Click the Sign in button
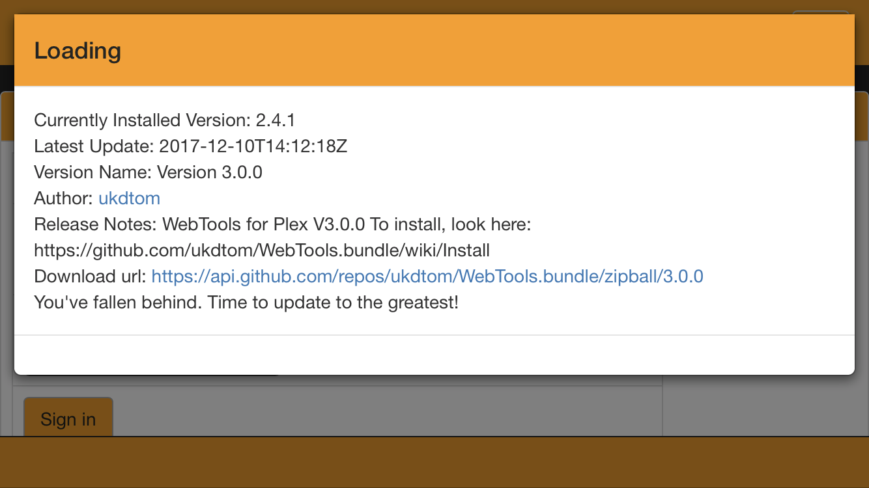 [68, 419]
